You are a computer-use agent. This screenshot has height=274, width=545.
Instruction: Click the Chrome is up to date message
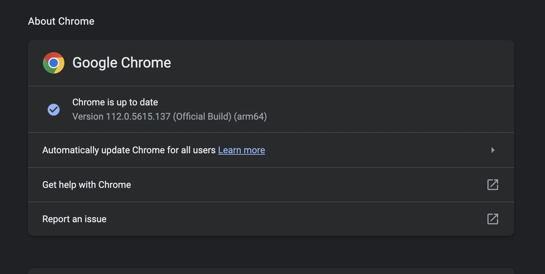point(115,103)
